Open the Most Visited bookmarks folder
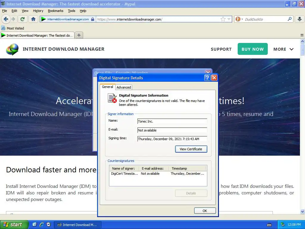305x229 pixels. (13, 28)
